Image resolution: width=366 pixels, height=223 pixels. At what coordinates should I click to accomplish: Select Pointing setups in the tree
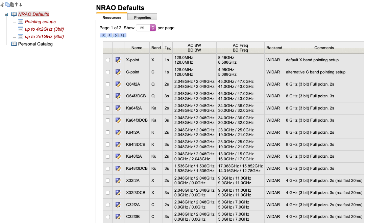(x=40, y=22)
